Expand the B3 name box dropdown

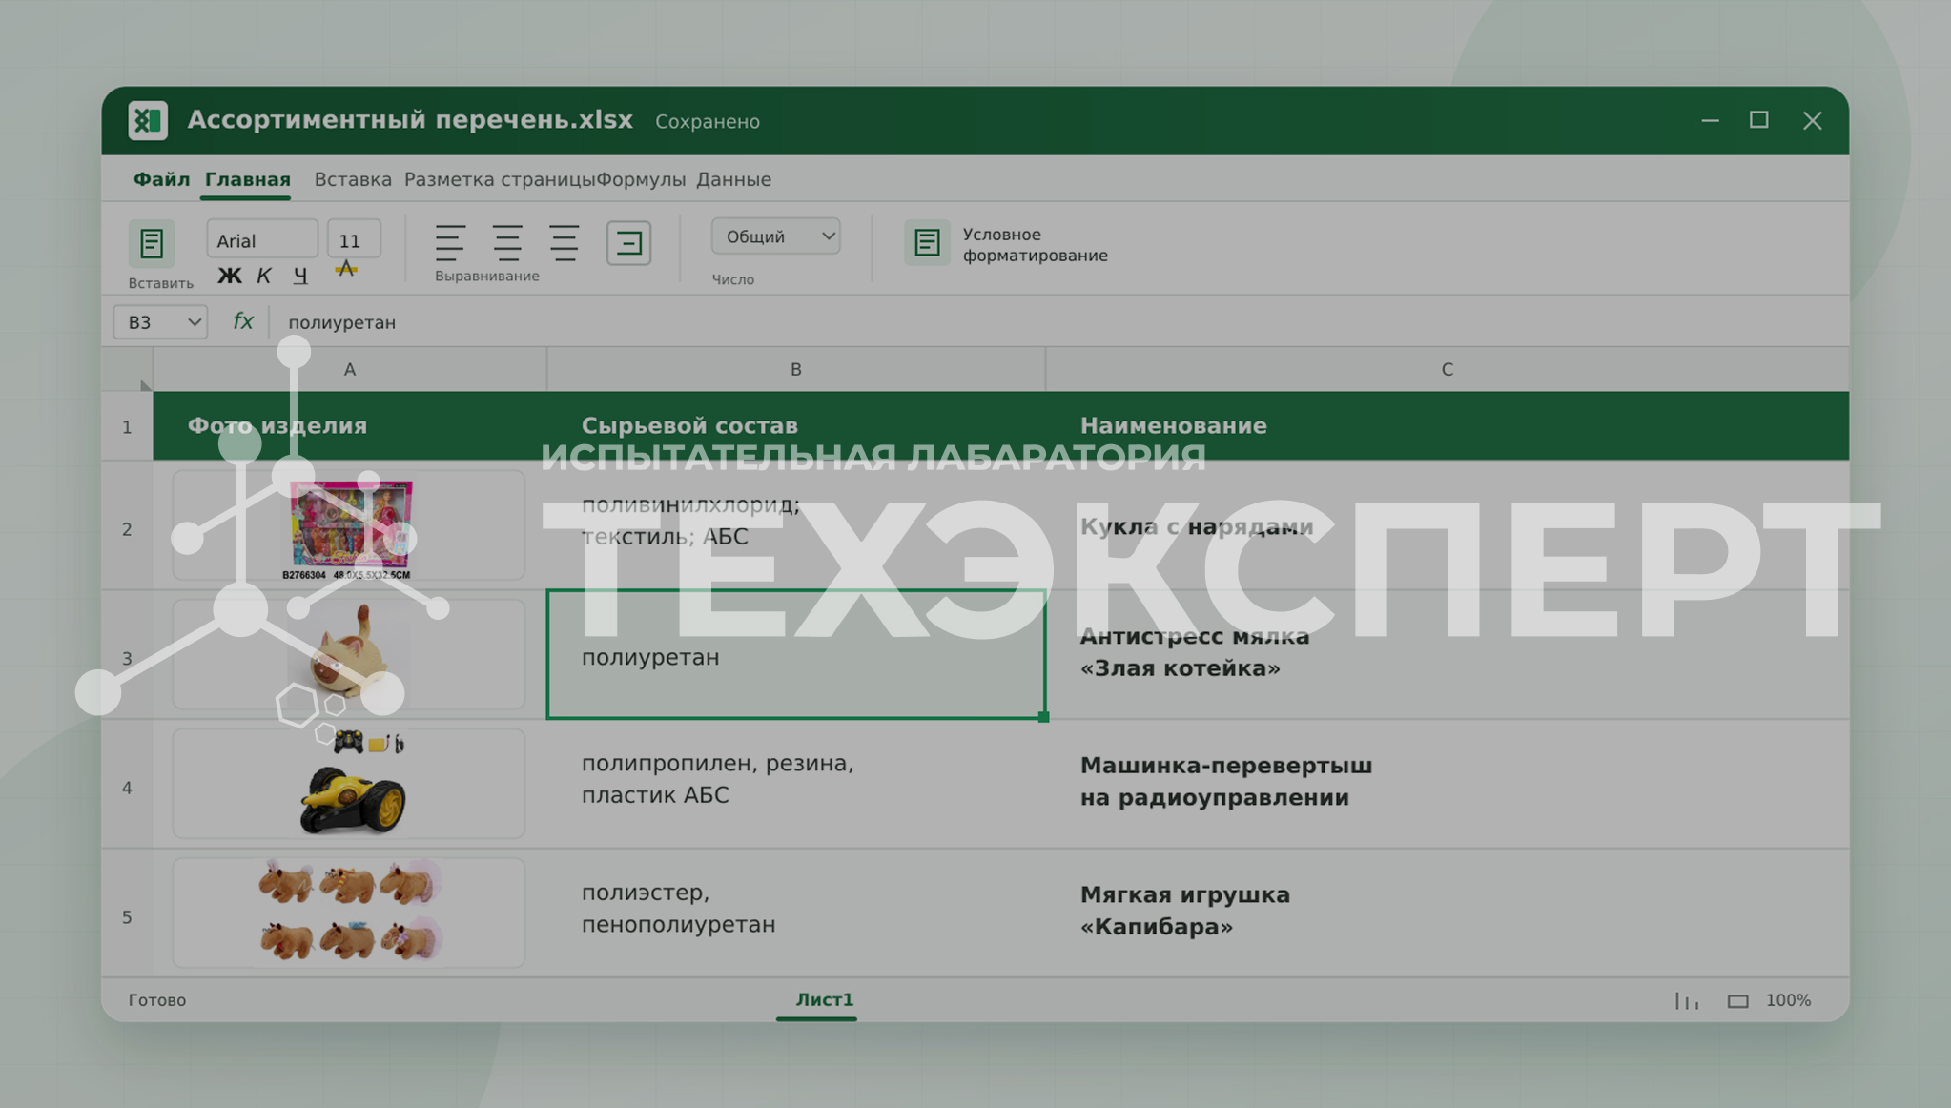tap(195, 322)
